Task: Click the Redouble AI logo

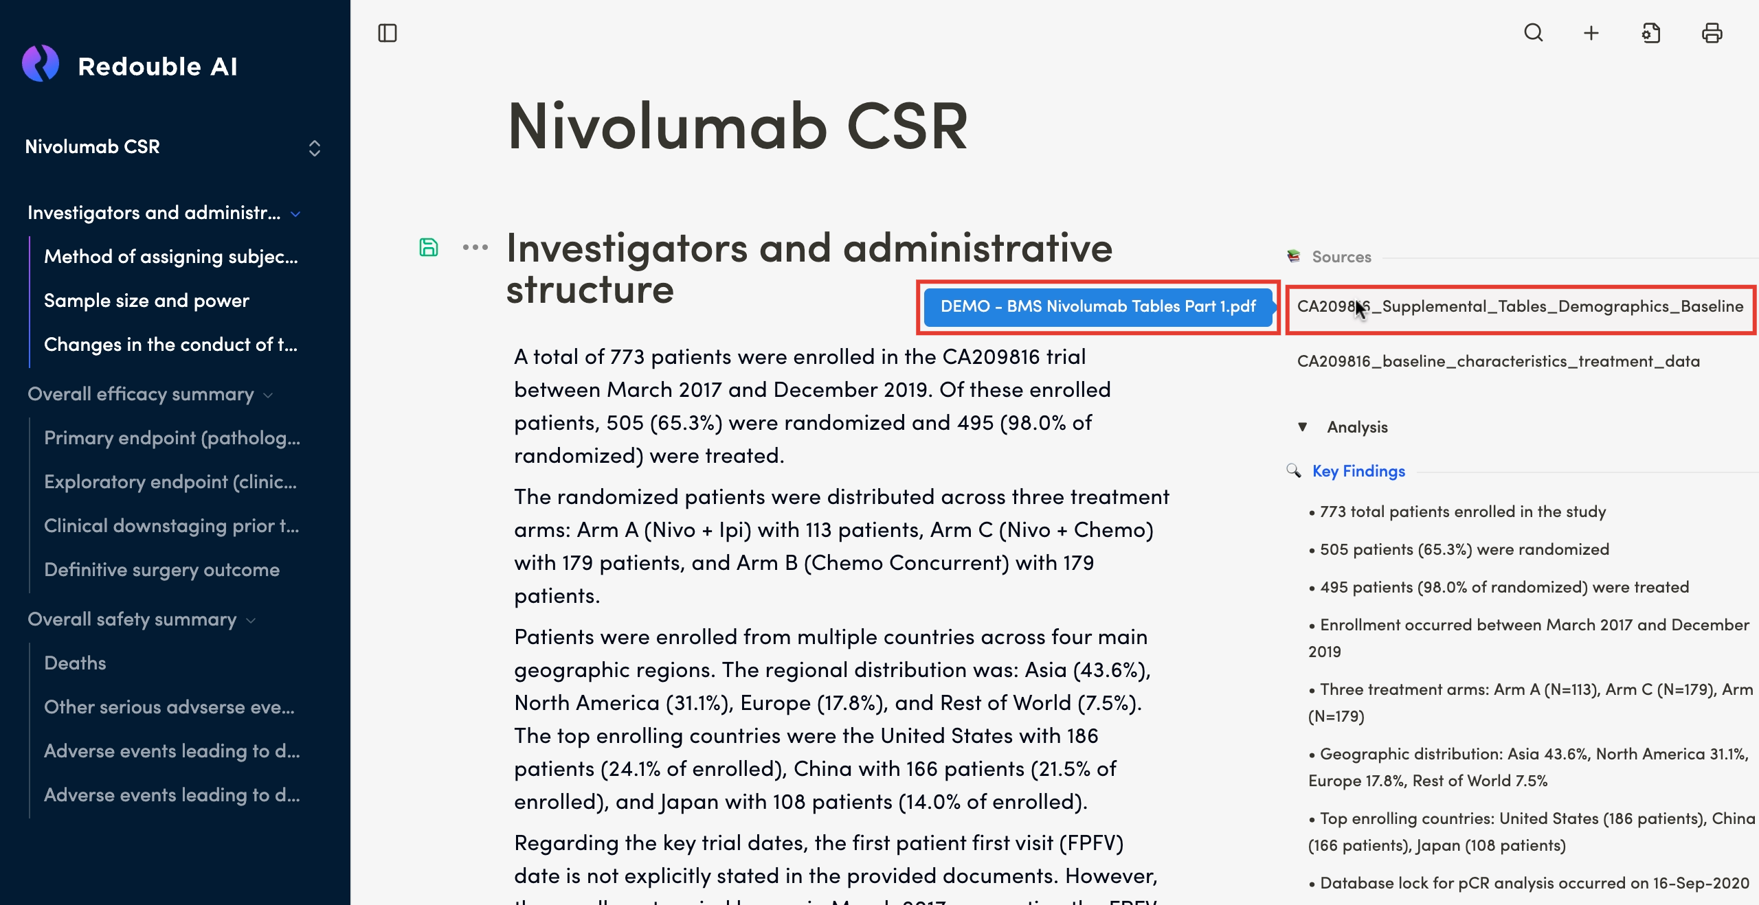Action: click(x=41, y=64)
